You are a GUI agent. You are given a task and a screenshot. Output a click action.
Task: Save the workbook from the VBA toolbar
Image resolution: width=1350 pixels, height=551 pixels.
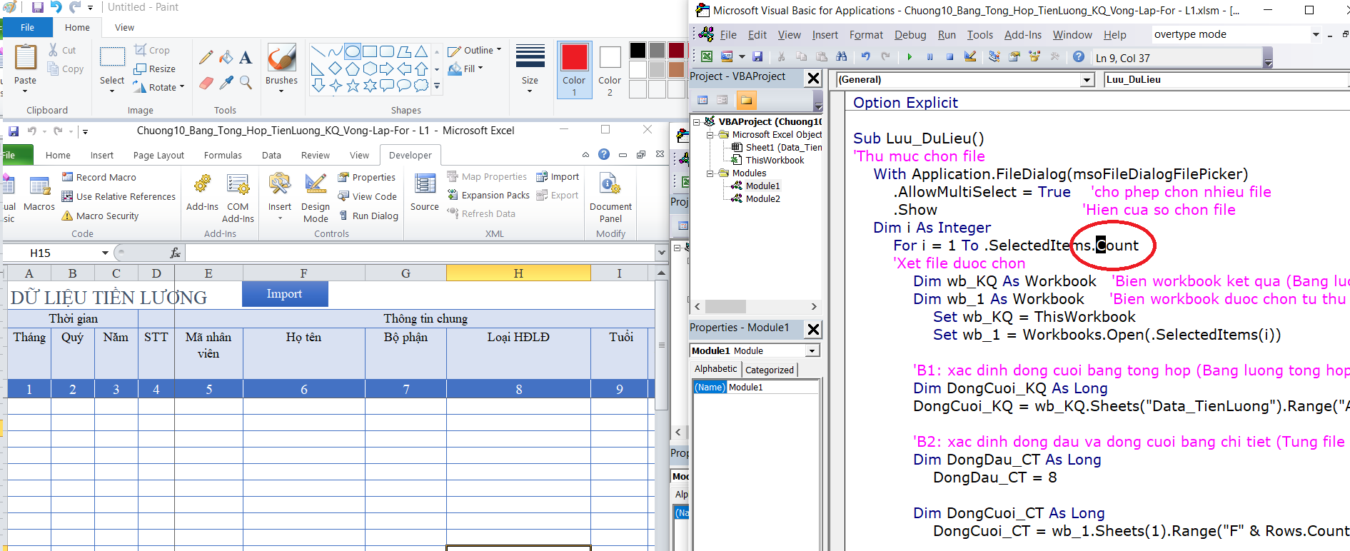click(x=757, y=57)
